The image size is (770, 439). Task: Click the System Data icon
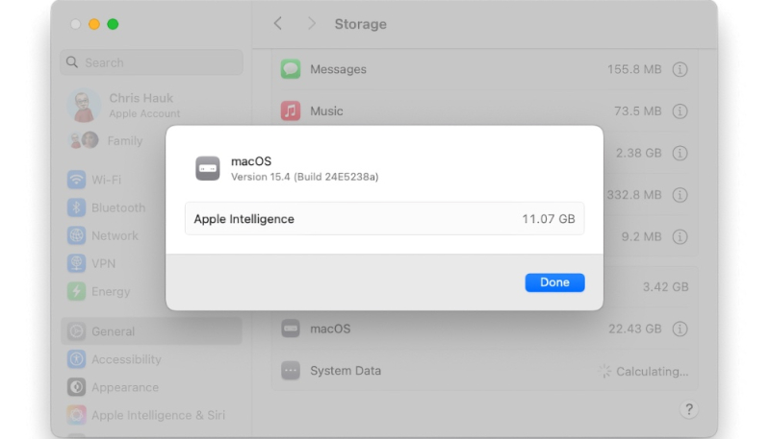(x=291, y=371)
